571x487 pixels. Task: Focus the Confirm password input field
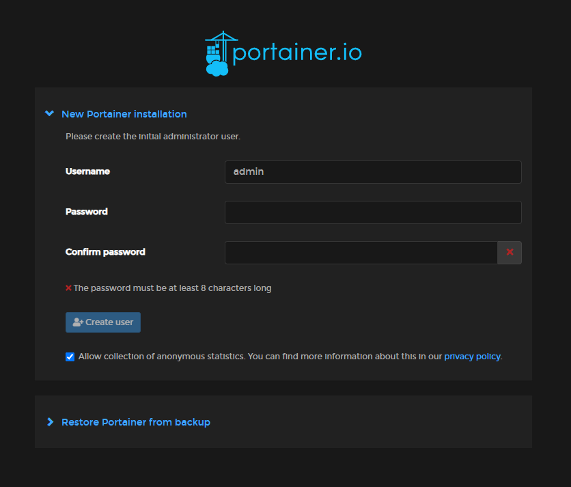[361, 253]
